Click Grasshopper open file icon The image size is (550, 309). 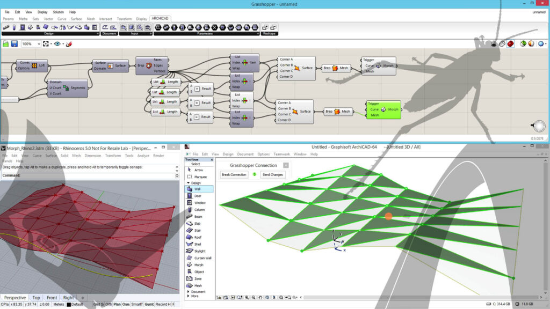5,44
